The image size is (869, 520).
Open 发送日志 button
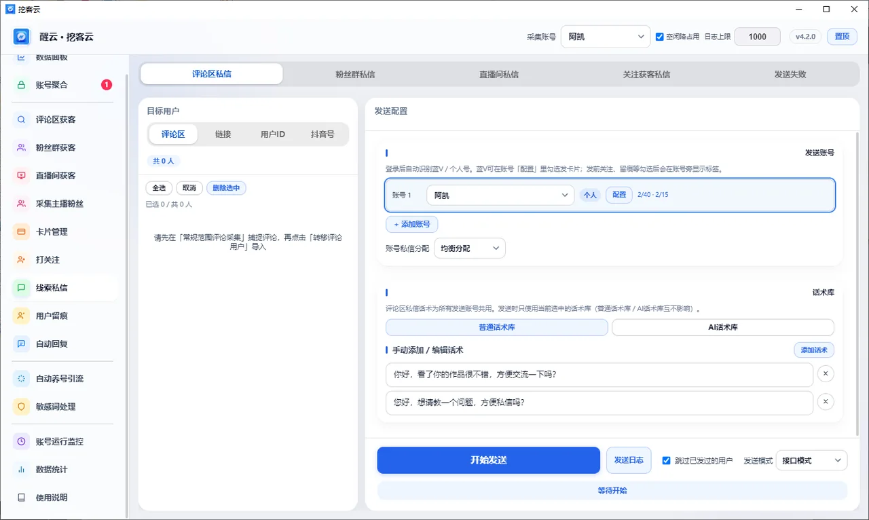pyautogui.click(x=629, y=460)
